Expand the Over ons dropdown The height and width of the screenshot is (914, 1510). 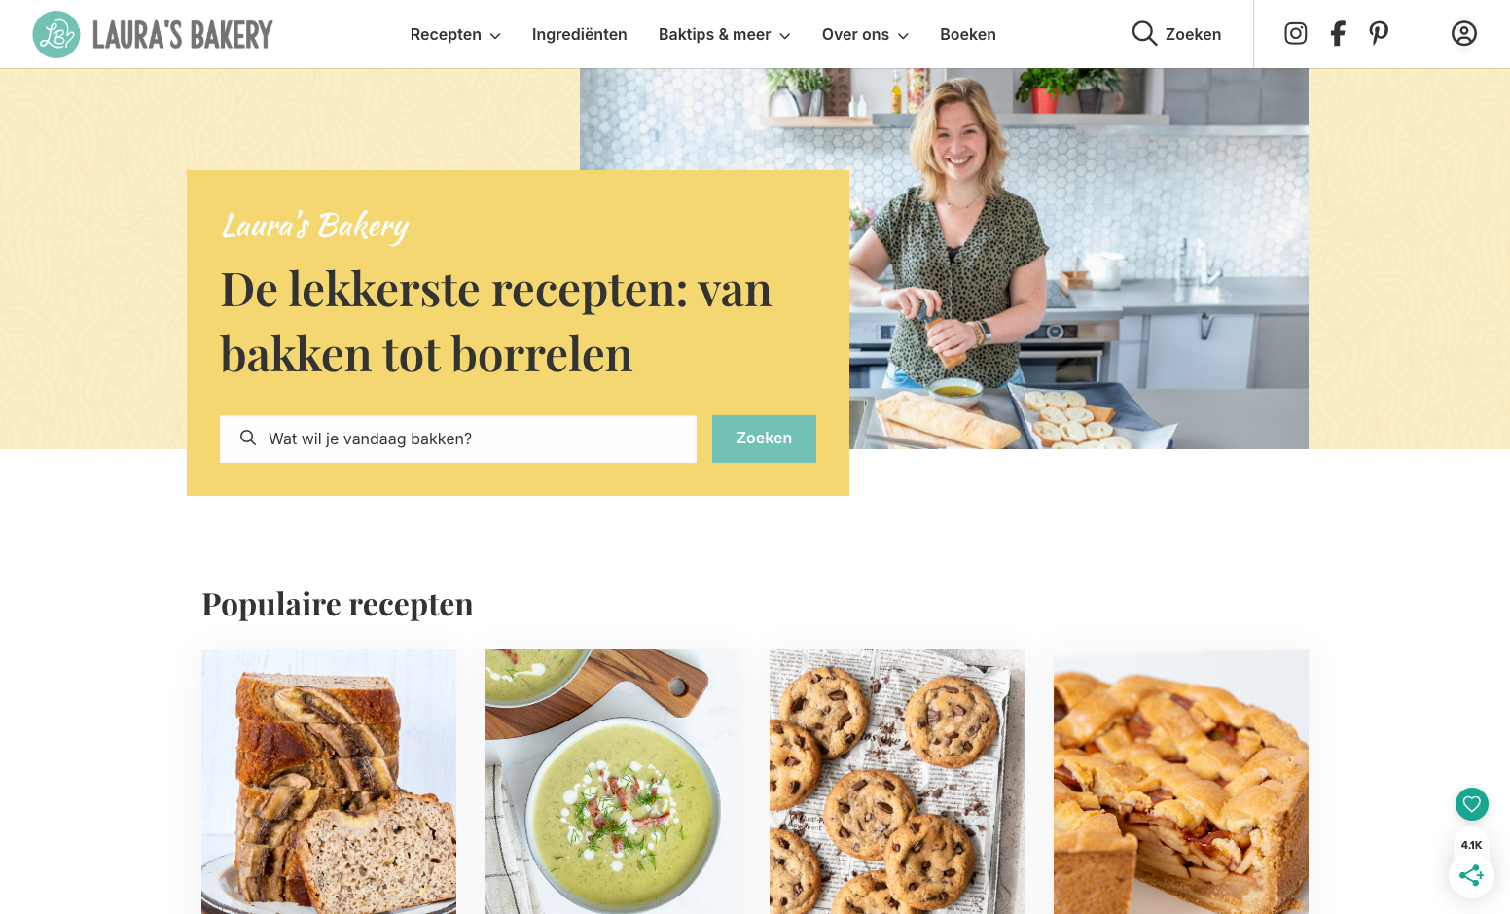865,34
